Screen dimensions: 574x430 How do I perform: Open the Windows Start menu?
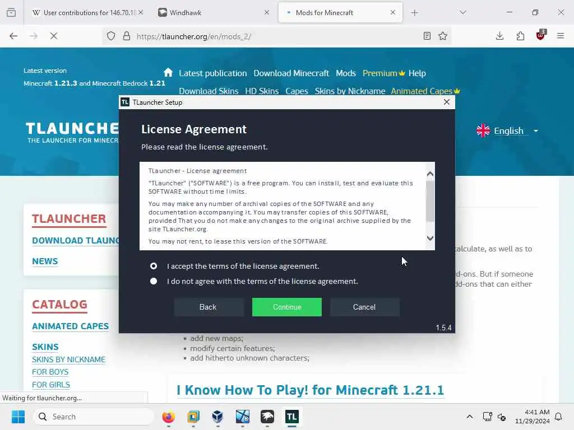[18, 417]
